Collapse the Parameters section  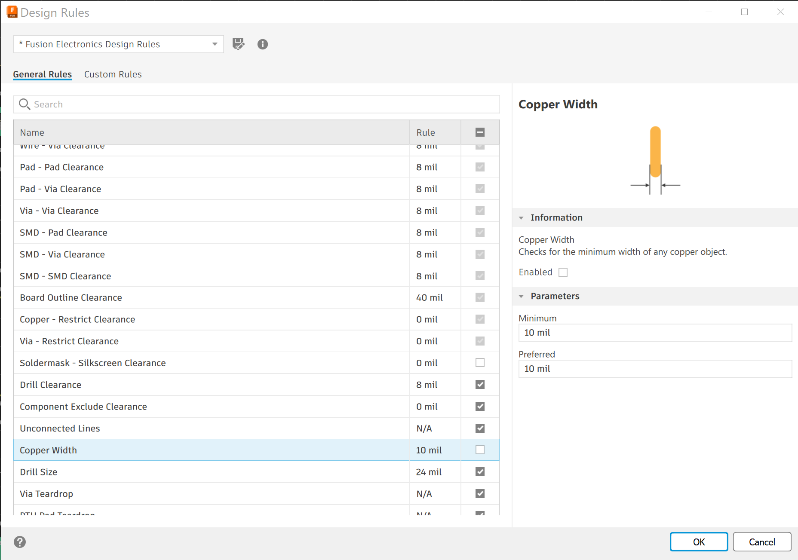521,297
